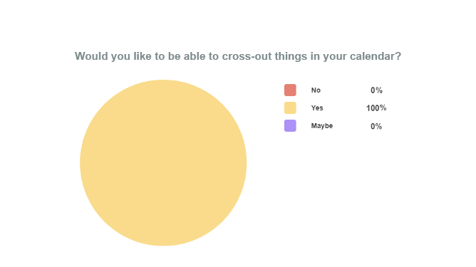Click the 0% value beside Maybe
Viewport: 476px width, 267px height.
376,126
